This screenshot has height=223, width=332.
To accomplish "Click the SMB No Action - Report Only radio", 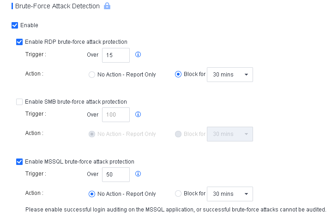I will pyautogui.click(x=92, y=134).
